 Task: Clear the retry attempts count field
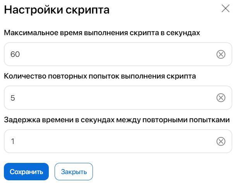(221, 98)
